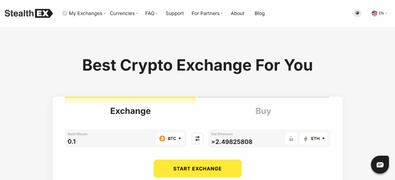Image resolution: width=395 pixels, height=180 pixels.
Task: Click the US flag language icon
Action: tap(374, 13)
